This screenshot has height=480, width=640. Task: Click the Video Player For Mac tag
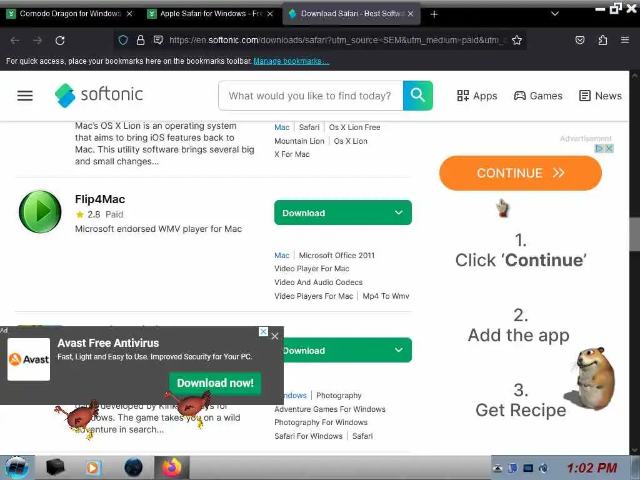click(312, 269)
